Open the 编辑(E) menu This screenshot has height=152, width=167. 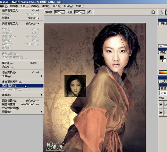[4, 6]
